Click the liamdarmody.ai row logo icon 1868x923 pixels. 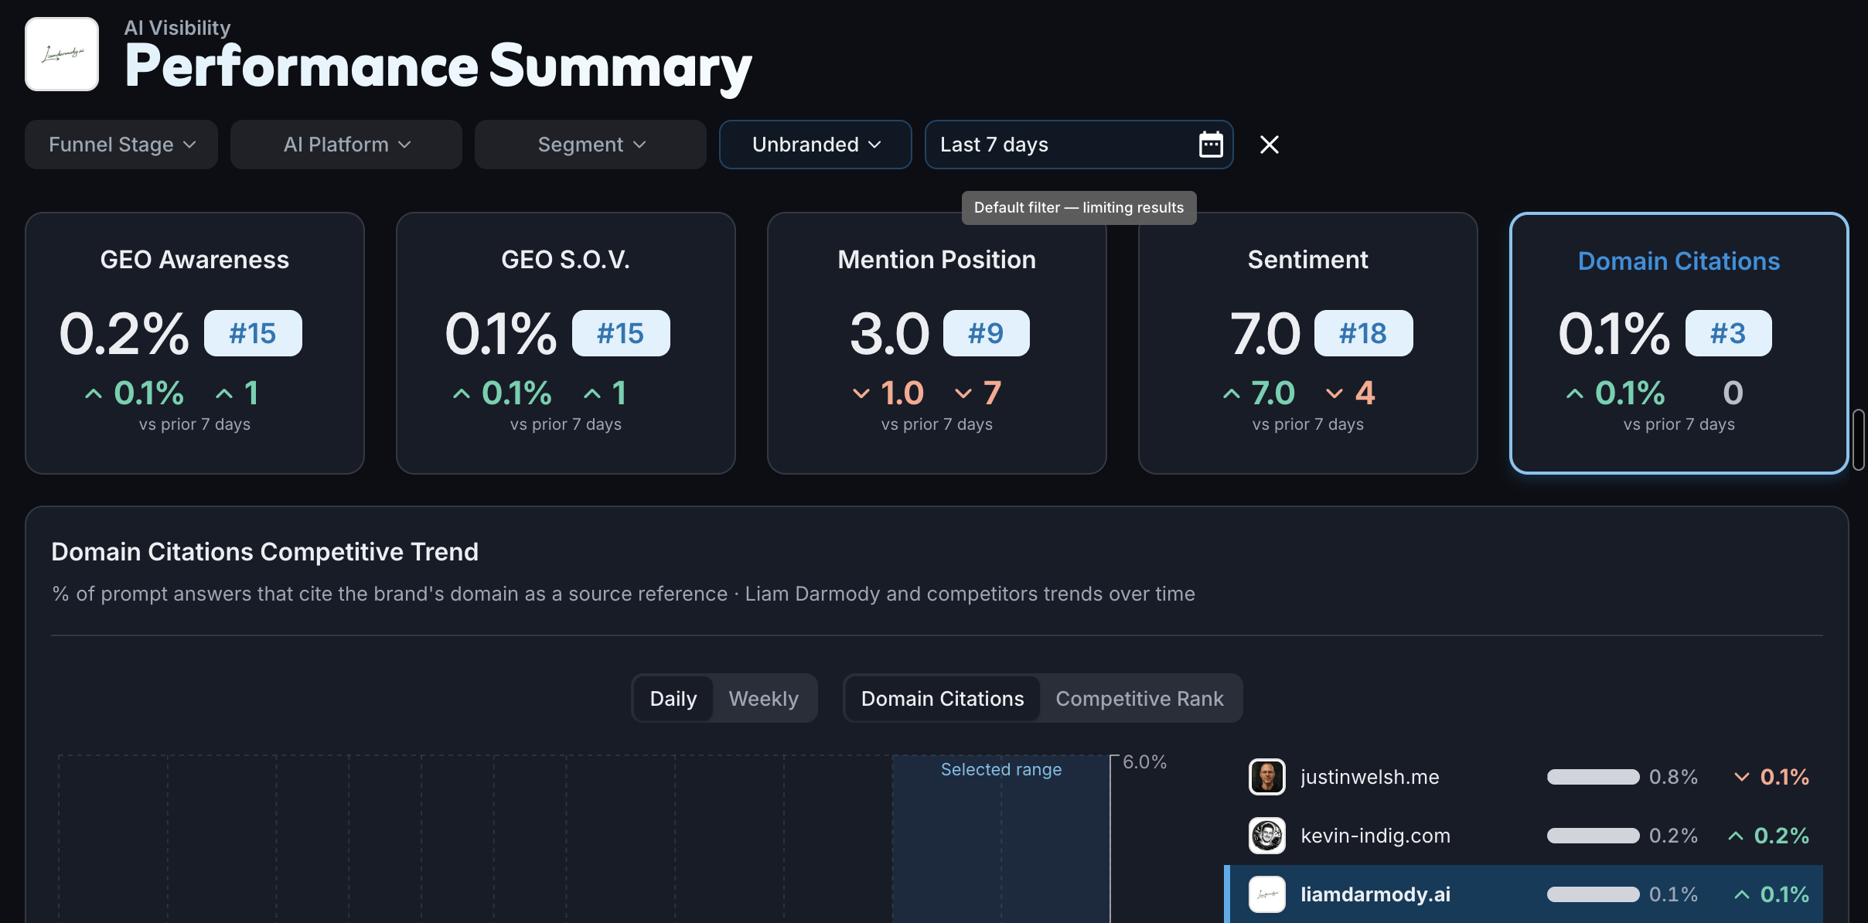[1267, 894]
